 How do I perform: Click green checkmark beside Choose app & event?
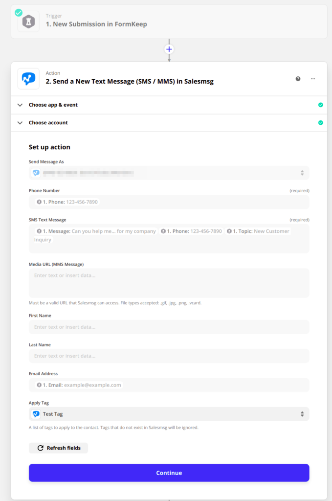321,105
